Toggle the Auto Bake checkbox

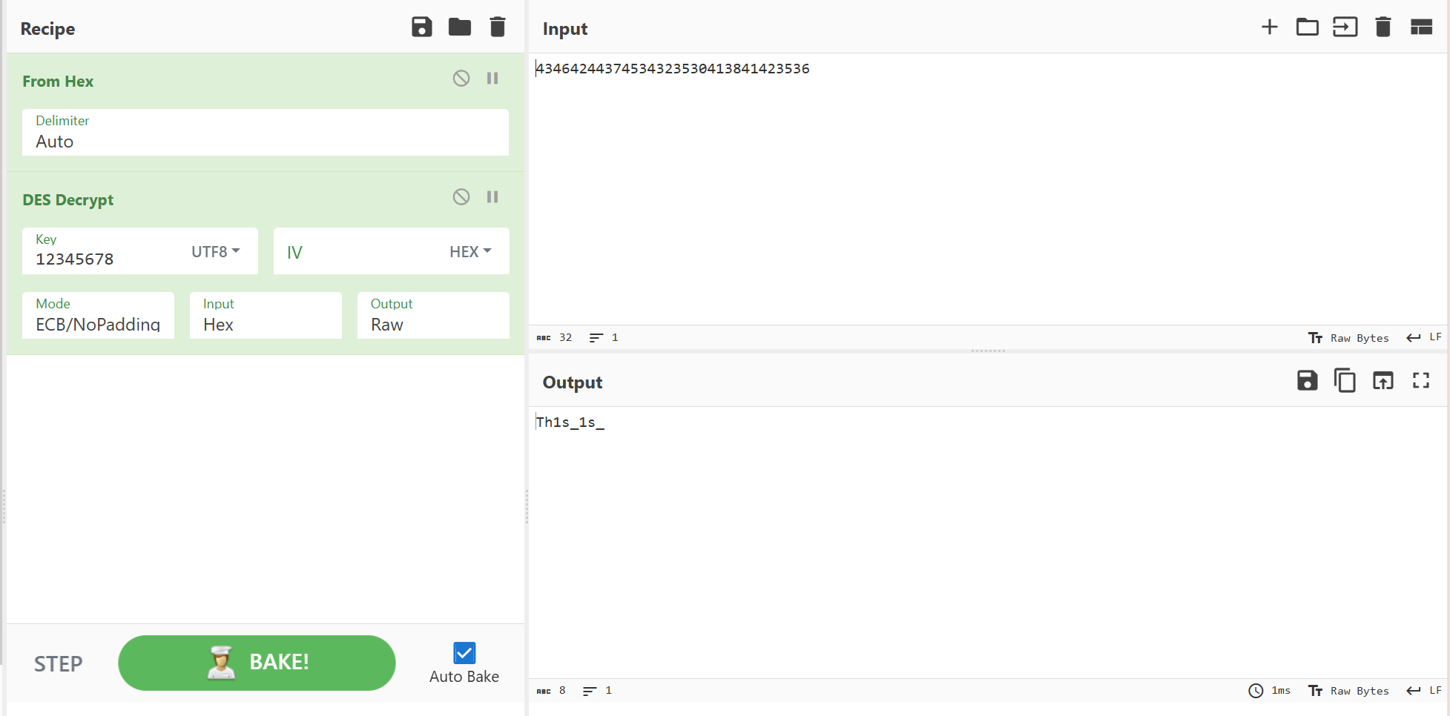464,653
